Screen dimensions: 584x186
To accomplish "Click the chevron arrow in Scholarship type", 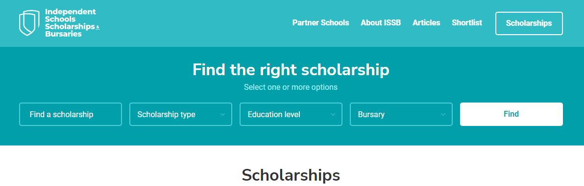I will (x=223, y=114).
